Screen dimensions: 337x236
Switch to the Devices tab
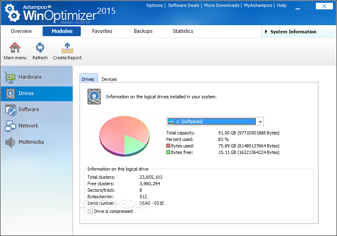(x=109, y=79)
